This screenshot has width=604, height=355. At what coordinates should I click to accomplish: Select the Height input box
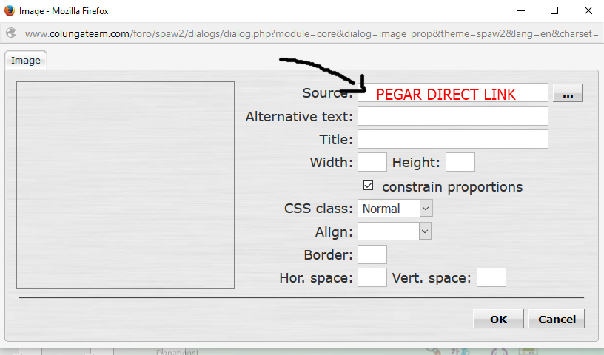click(x=460, y=162)
